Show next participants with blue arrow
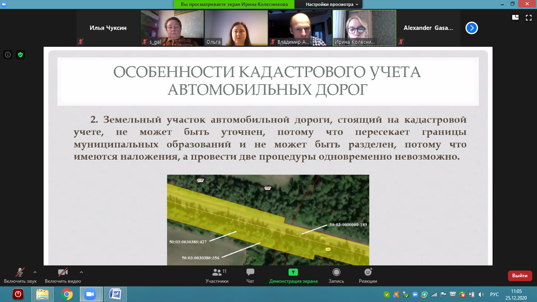This screenshot has height=302, width=537. [472, 28]
